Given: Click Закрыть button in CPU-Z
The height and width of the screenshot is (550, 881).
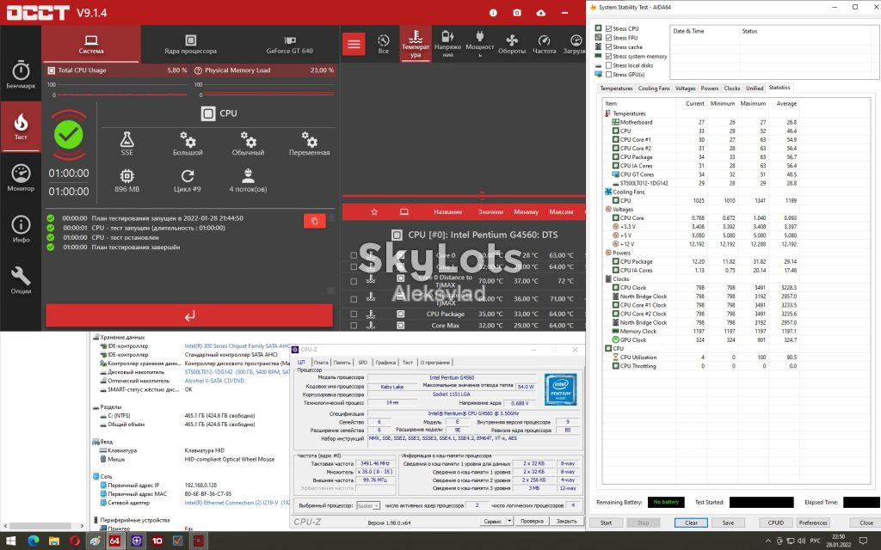Looking at the screenshot, I should point(566,521).
